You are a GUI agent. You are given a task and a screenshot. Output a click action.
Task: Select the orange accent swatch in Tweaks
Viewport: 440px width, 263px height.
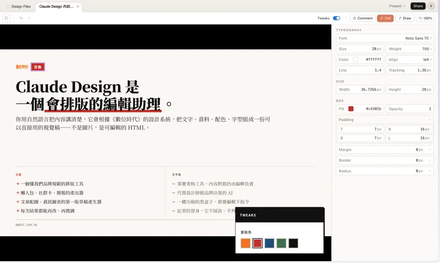pyautogui.click(x=245, y=243)
